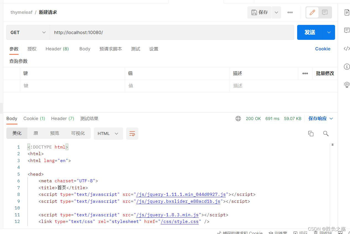Expand the send options arrow next to 发送
The image size is (350, 234).
coord(329,32)
